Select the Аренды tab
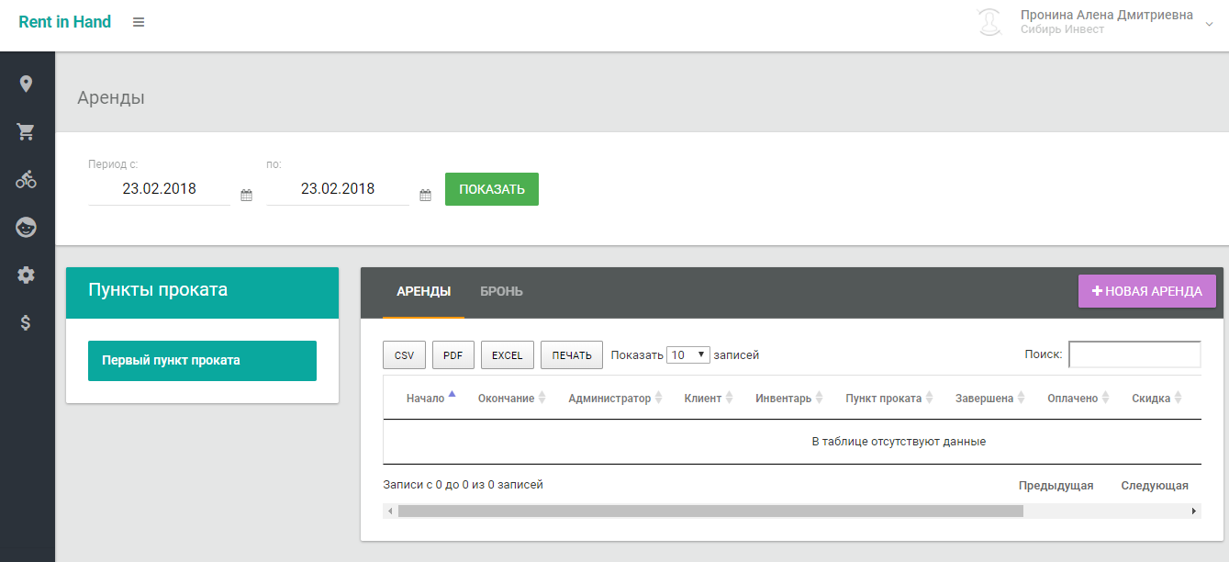 coord(423,292)
